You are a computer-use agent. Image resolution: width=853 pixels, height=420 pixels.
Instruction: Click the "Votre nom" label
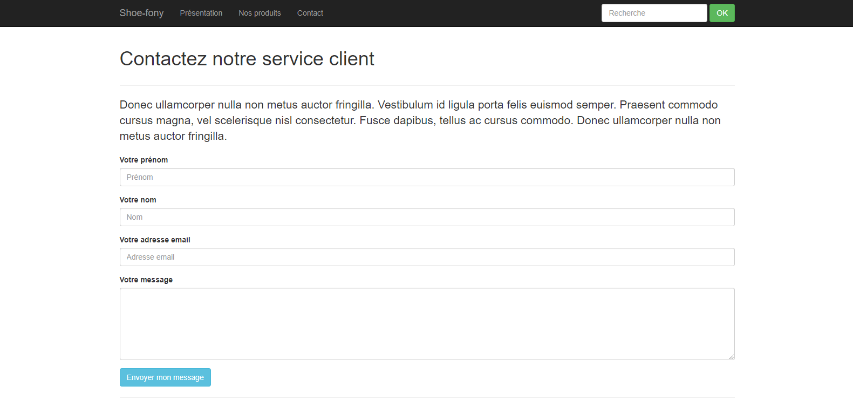(138, 200)
